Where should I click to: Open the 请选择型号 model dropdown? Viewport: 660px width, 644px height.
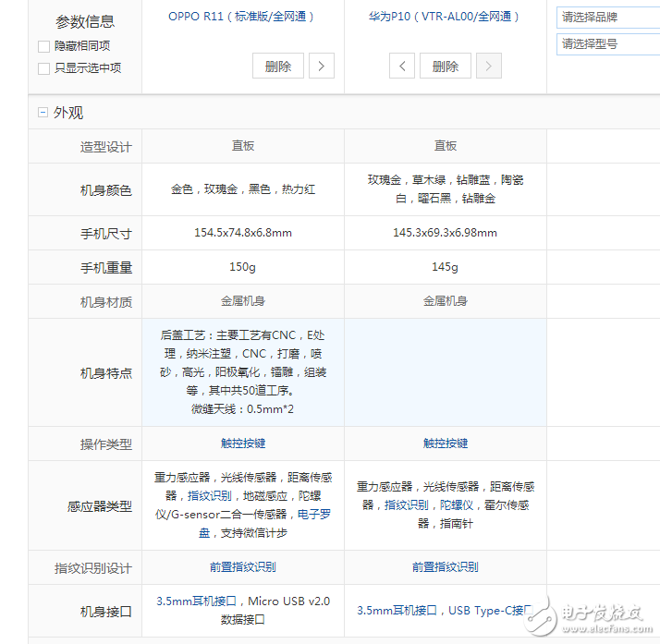(x=607, y=43)
